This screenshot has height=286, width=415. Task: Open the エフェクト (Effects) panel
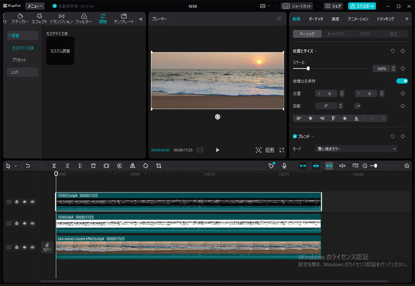tap(39, 19)
